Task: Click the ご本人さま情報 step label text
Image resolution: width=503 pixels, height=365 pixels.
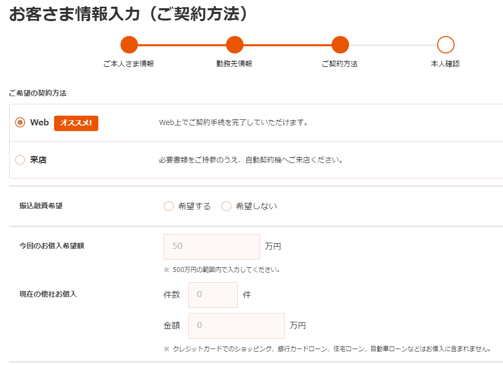Action: 129,64
